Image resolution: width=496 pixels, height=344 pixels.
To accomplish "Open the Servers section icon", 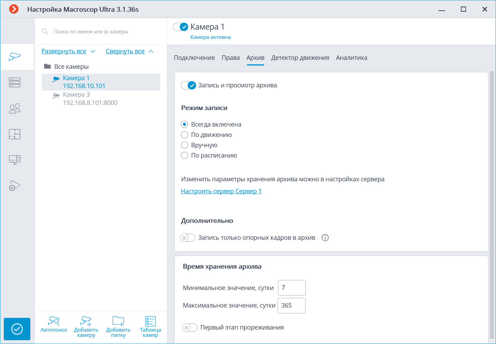I will [15, 83].
